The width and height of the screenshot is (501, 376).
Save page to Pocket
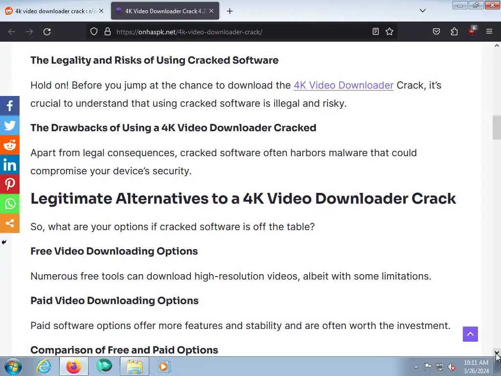coord(436,31)
